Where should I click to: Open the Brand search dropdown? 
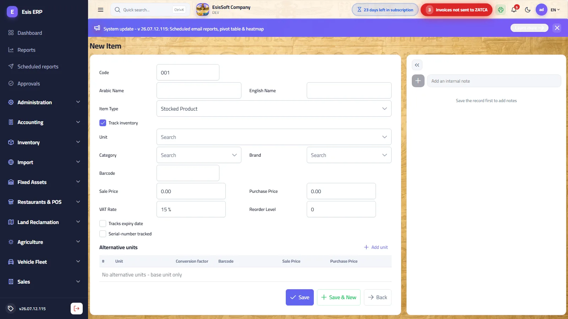coord(349,155)
